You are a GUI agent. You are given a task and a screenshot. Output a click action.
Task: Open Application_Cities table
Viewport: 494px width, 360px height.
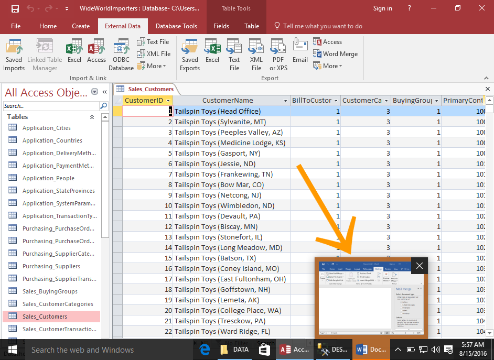click(x=46, y=128)
